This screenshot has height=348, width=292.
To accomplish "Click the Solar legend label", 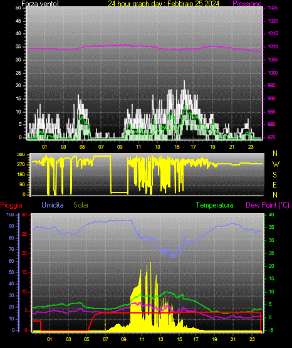I will tap(81, 205).
